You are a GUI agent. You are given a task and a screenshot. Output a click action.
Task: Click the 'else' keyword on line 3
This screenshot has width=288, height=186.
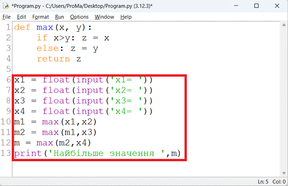click(48, 49)
